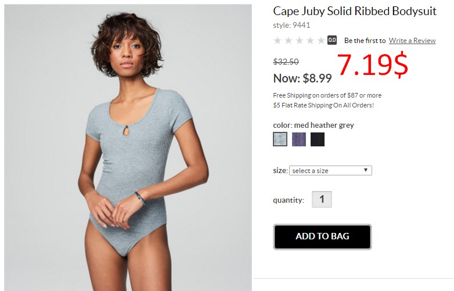Click the second rating star

[289, 41]
